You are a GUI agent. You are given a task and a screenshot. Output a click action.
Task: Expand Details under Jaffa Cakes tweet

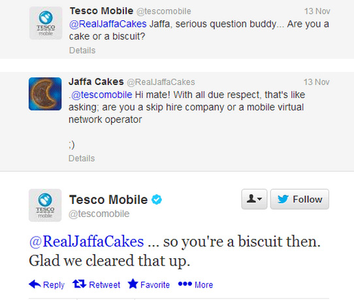[82, 158]
